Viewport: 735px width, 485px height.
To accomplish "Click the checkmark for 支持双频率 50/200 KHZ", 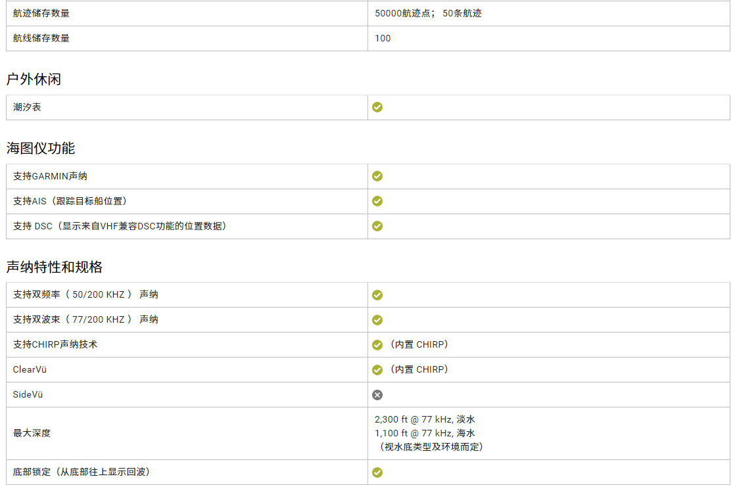I will coord(377,295).
